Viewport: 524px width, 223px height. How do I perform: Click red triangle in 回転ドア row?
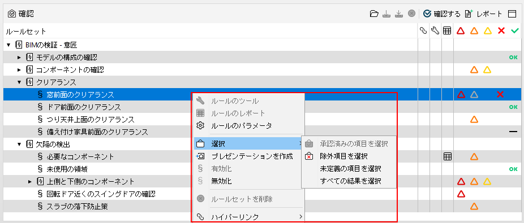461,194
